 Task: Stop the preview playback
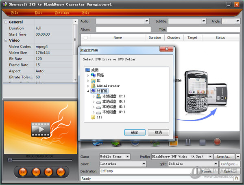tap(48, 172)
